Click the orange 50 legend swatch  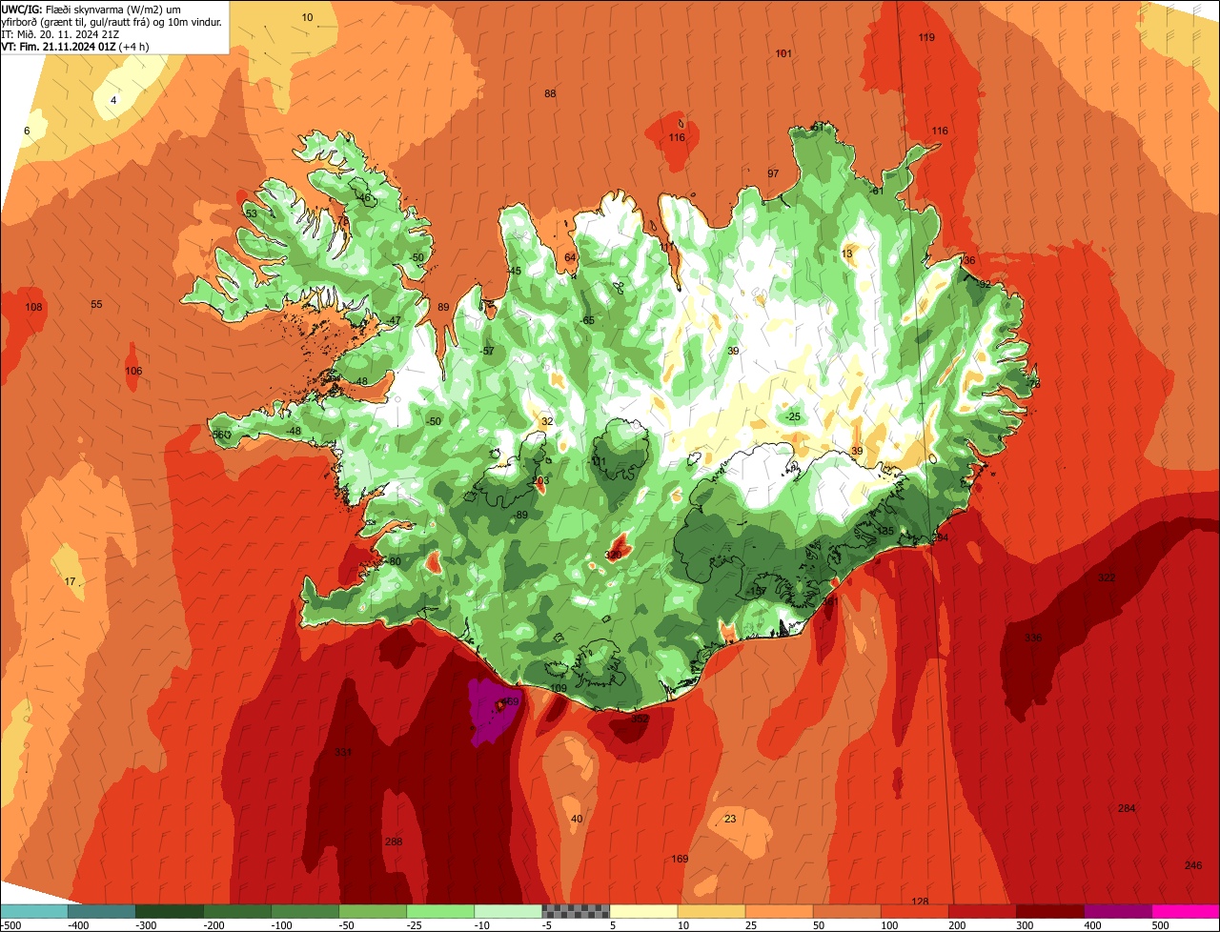click(x=845, y=911)
